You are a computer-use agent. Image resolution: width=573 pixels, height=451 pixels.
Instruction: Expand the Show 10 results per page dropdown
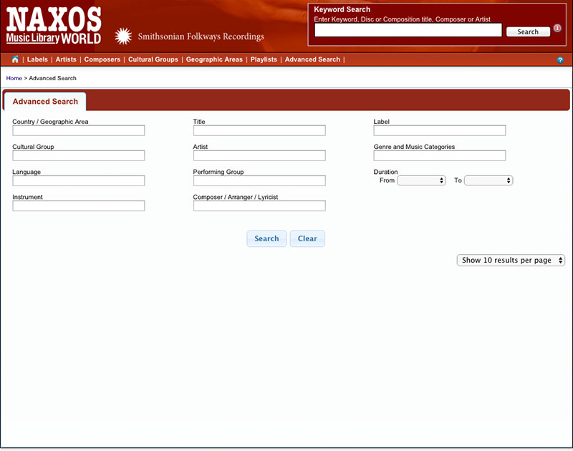511,261
